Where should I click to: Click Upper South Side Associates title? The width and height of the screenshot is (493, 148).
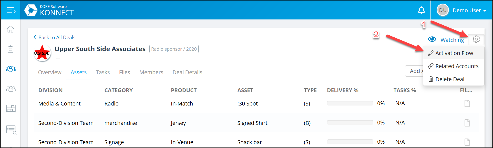[100, 49]
